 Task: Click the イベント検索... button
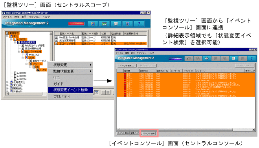127,66
